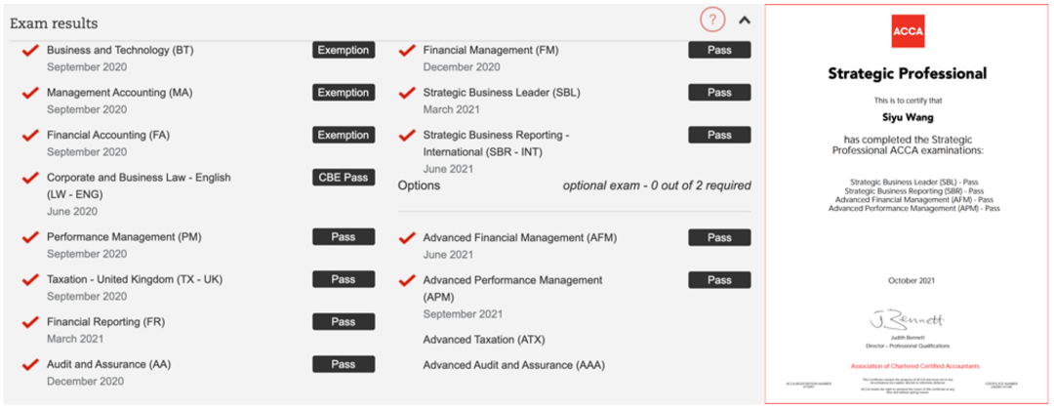Click red checkmark beside Audit and Assurance (AA)
This screenshot has width=1054, height=410.
(x=30, y=365)
